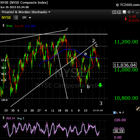Image resolution: width=140 pixels, height=140 pixels.
Task: Click the RSI pane up-down resize arrow
Action: 3,118
